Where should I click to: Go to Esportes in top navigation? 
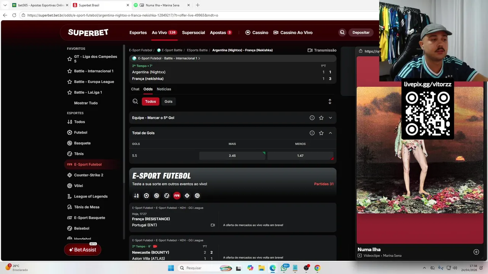pyautogui.click(x=138, y=32)
